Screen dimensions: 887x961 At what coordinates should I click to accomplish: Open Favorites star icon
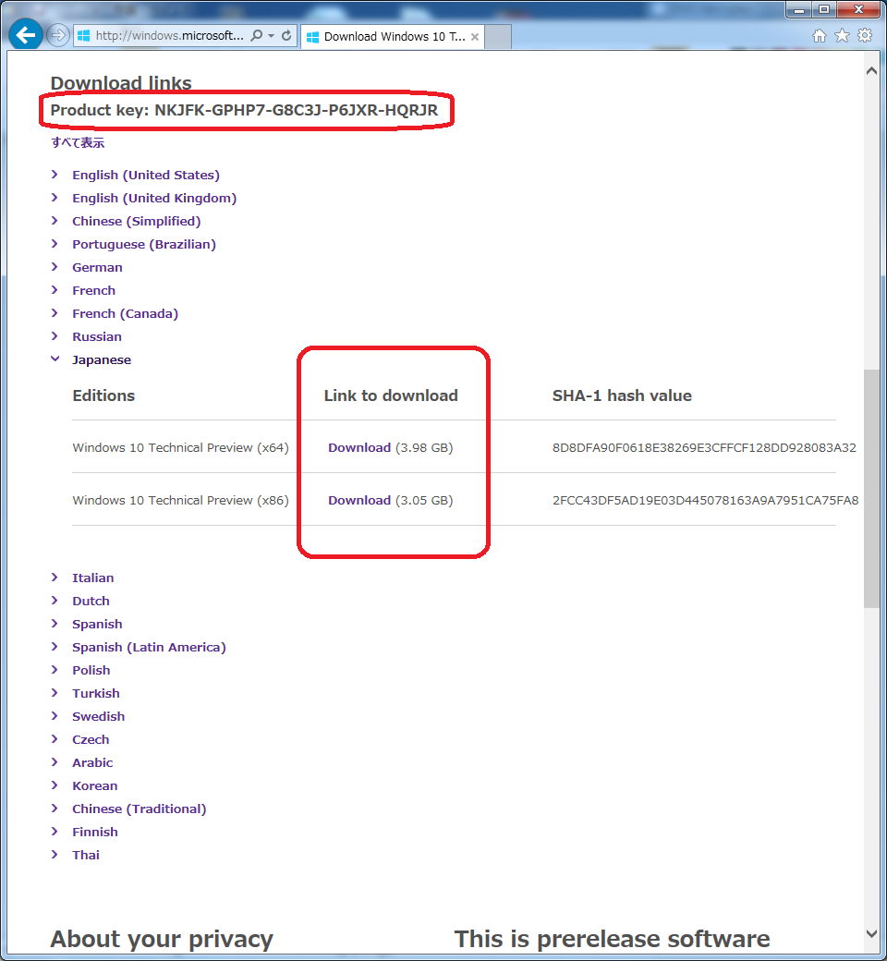coord(843,35)
